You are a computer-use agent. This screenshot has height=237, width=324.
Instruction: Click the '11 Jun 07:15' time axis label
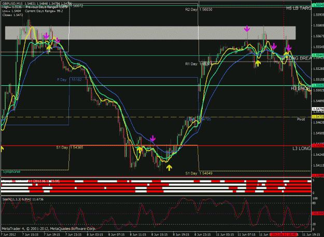(x=246, y=235)
